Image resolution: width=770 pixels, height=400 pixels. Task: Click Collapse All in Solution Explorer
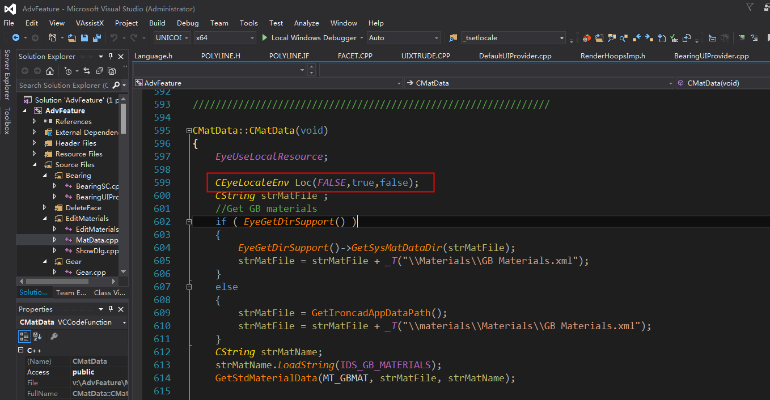point(99,71)
